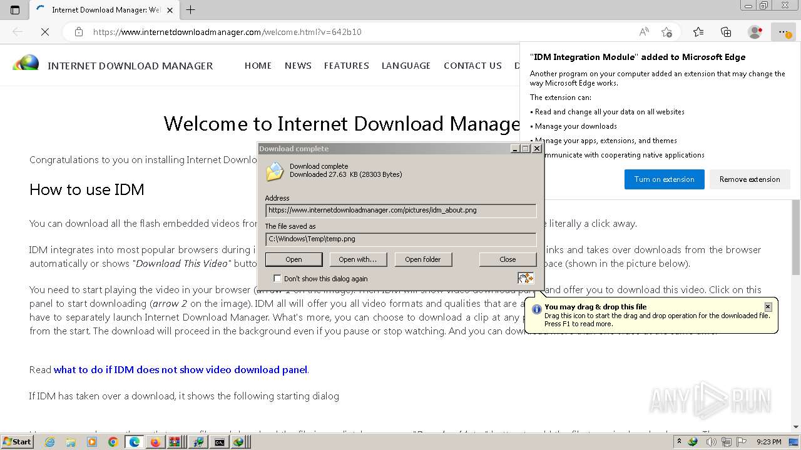Viewport: 801px width, 450px height.
Task: Open the Windows Start menu
Action: click(17, 442)
